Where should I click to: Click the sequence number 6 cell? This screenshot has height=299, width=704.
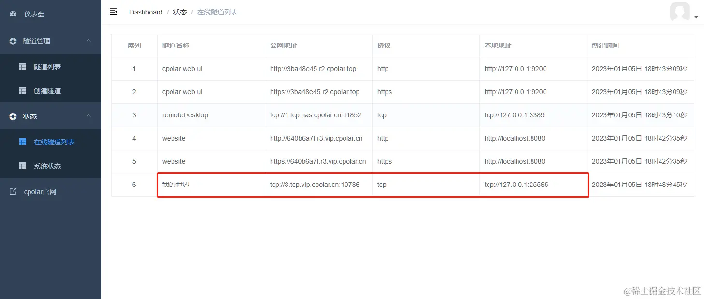(x=134, y=185)
